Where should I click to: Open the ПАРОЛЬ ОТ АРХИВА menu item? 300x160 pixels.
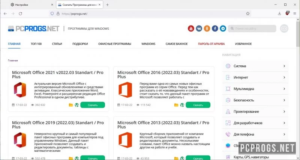tap(211, 44)
